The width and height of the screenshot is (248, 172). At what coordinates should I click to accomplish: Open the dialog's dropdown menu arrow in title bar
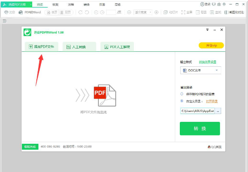(x=207, y=30)
